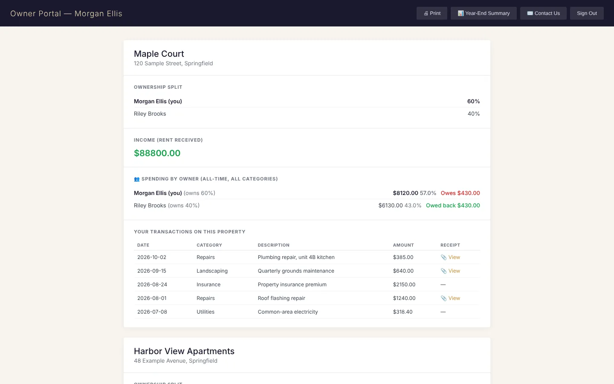This screenshot has height=384, width=614.
Task: Select Riley Brooks in the ownership split
Action: 150,114
